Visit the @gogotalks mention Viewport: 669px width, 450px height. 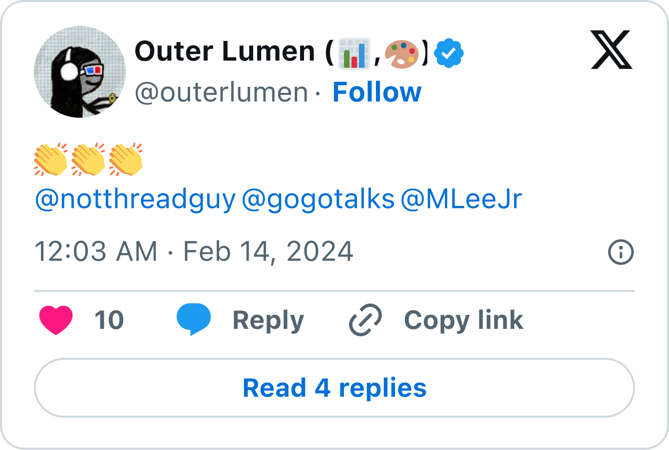[318, 199]
